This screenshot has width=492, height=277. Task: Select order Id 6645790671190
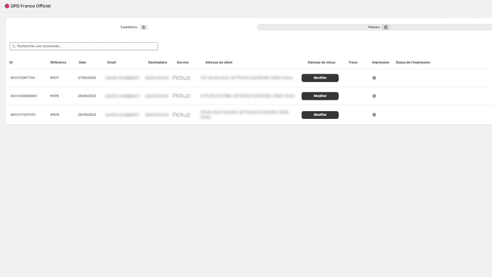pyautogui.click(x=23, y=78)
